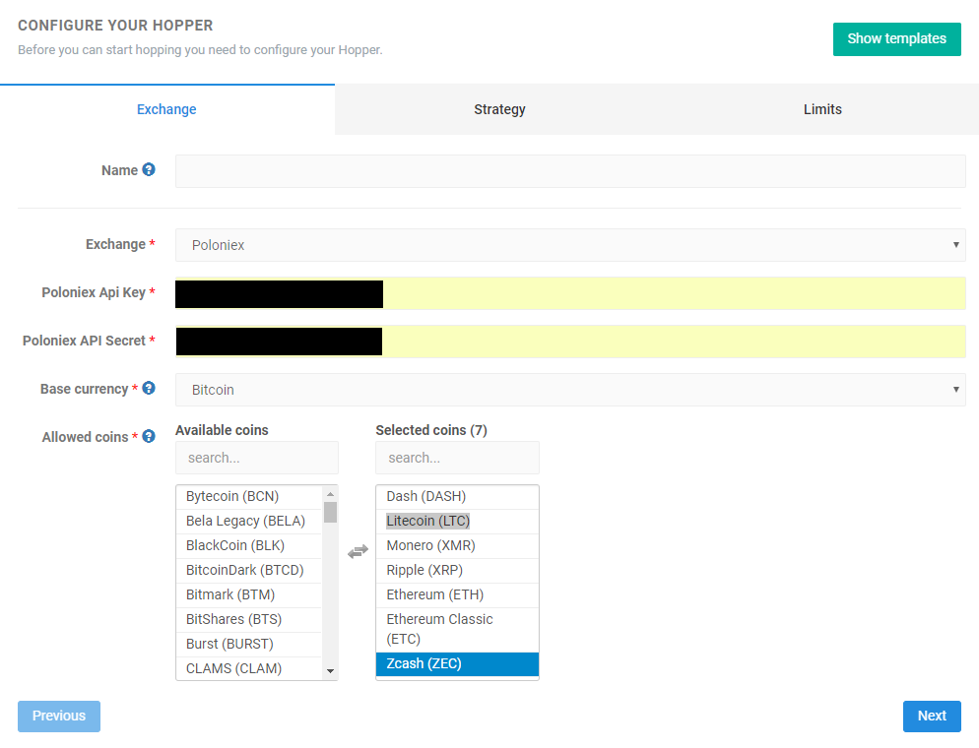The width and height of the screenshot is (979, 748).
Task: Click the Show templates button
Action: click(896, 38)
